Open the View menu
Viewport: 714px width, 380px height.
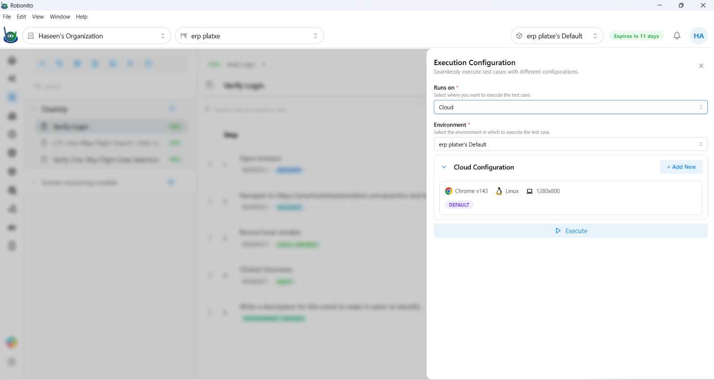(38, 17)
